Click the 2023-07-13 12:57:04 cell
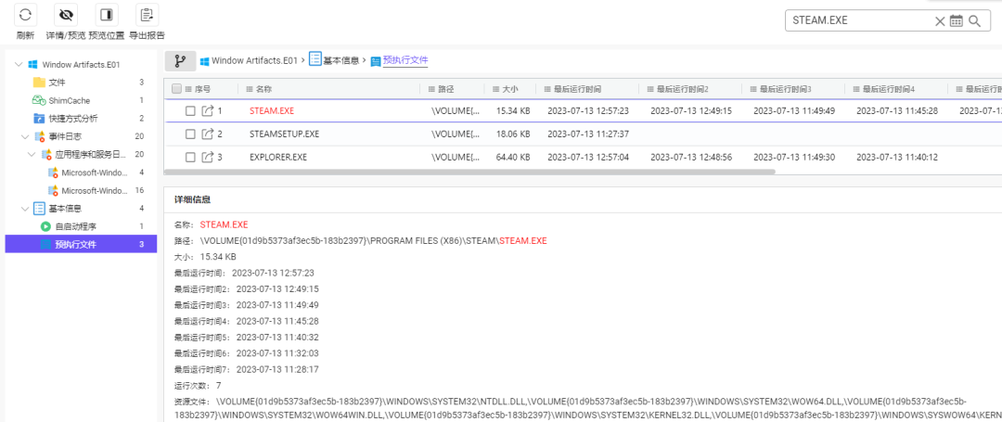 coord(588,157)
